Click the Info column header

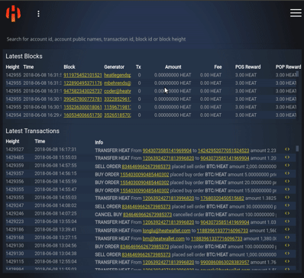point(99,142)
